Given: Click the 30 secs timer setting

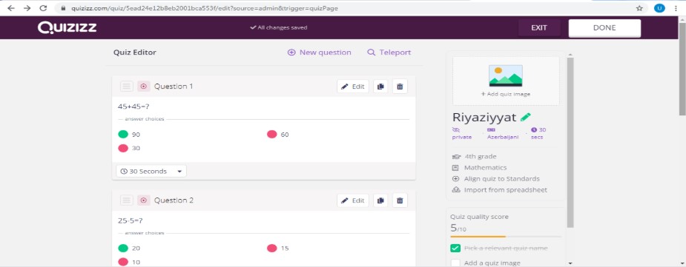Looking at the screenshot, I should [x=538, y=133].
